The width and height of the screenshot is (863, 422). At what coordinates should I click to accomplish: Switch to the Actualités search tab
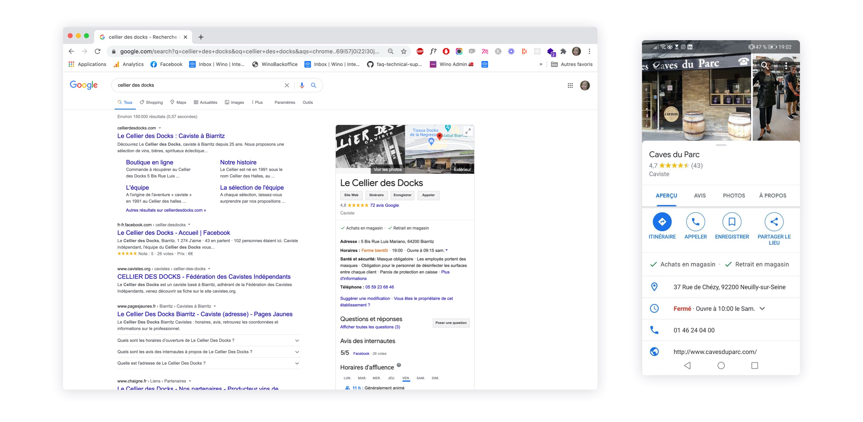pyautogui.click(x=206, y=102)
